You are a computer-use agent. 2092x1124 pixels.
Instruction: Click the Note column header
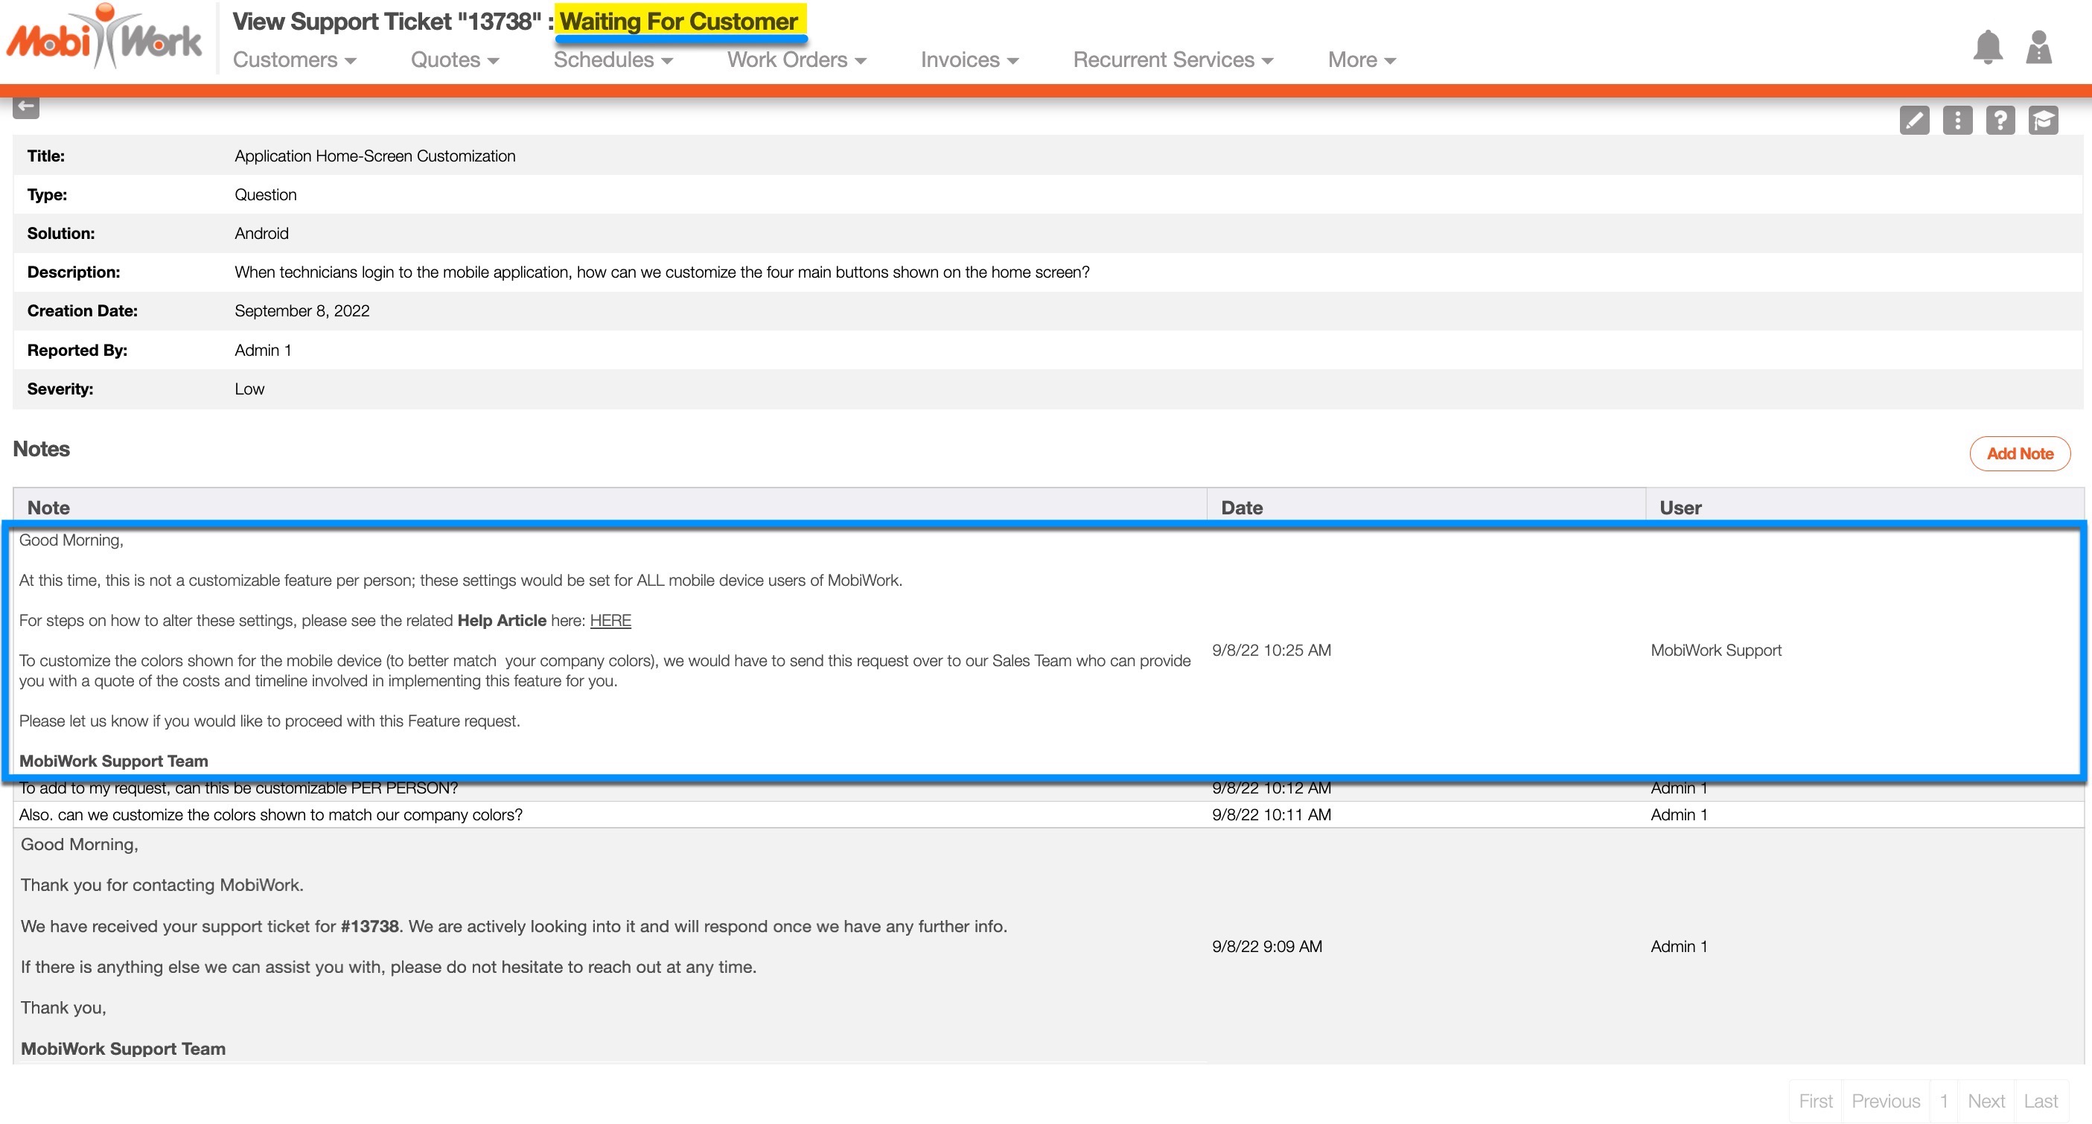tap(48, 508)
